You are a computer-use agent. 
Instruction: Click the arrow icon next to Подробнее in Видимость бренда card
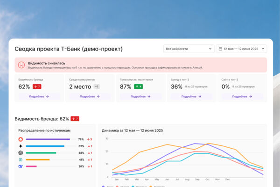point(47,97)
